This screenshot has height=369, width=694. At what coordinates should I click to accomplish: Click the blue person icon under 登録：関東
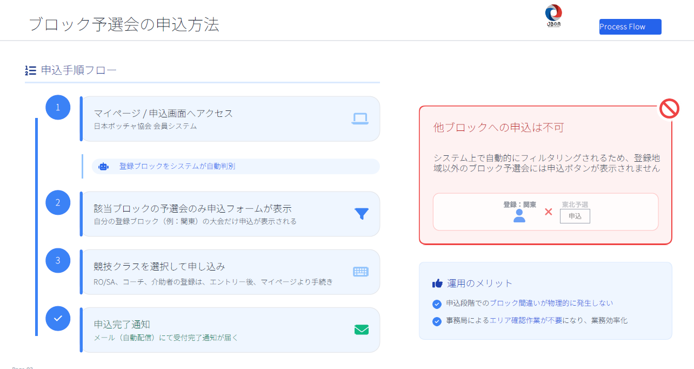click(519, 216)
